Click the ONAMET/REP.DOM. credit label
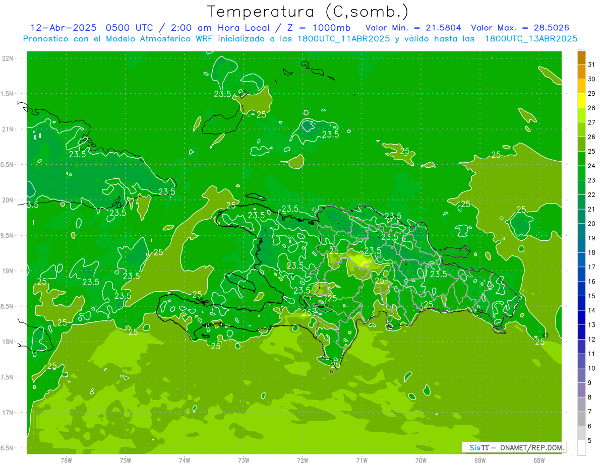Image resolution: width=605 pixels, height=467 pixels. (531, 447)
